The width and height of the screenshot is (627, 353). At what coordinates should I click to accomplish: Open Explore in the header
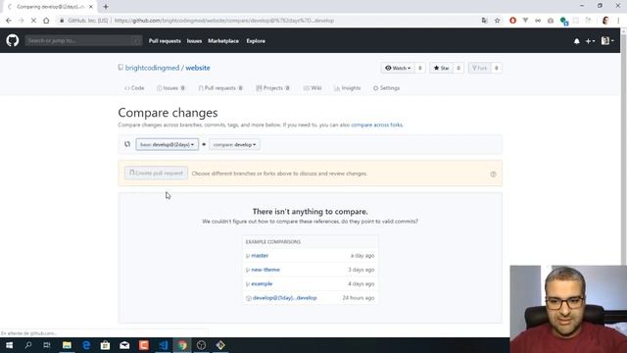256,41
